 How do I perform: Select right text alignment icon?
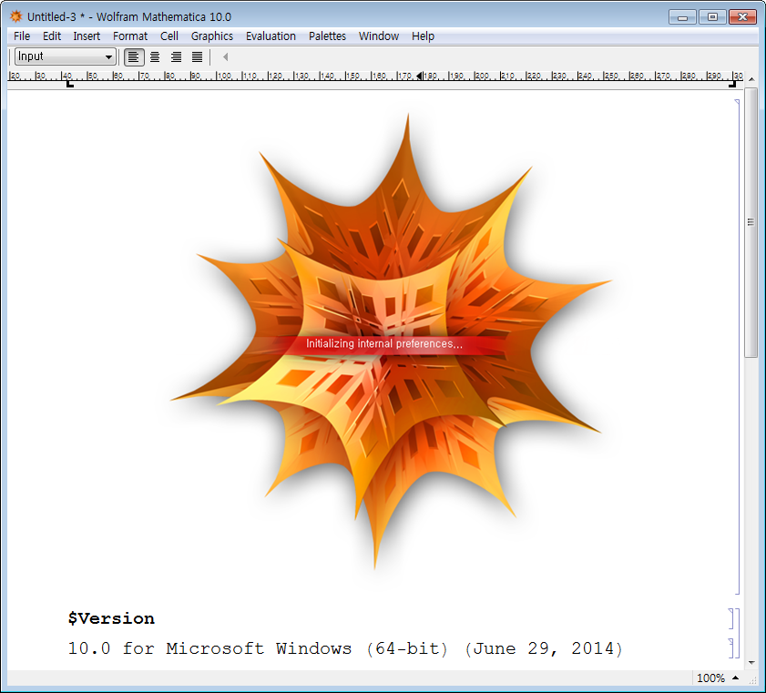pyautogui.click(x=176, y=57)
